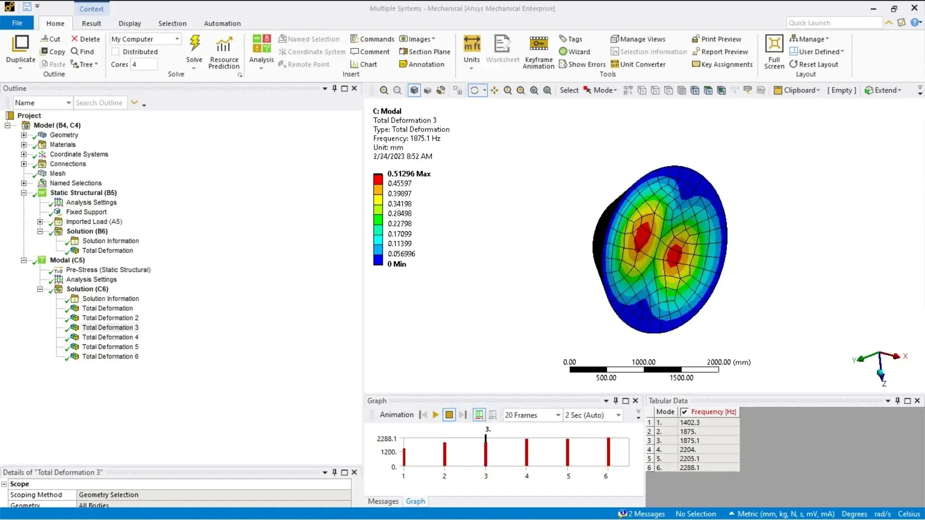The image size is (925, 520).
Task: Click the Reset Layout button
Action: [814, 64]
